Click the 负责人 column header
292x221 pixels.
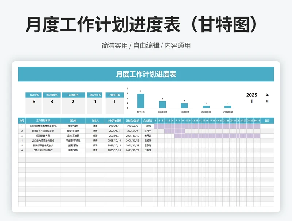(95, 121)
